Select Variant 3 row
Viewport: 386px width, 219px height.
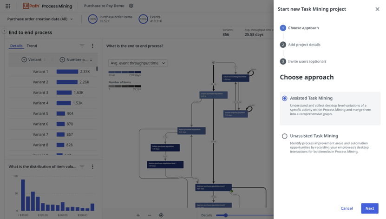click(x=52, y=93)
